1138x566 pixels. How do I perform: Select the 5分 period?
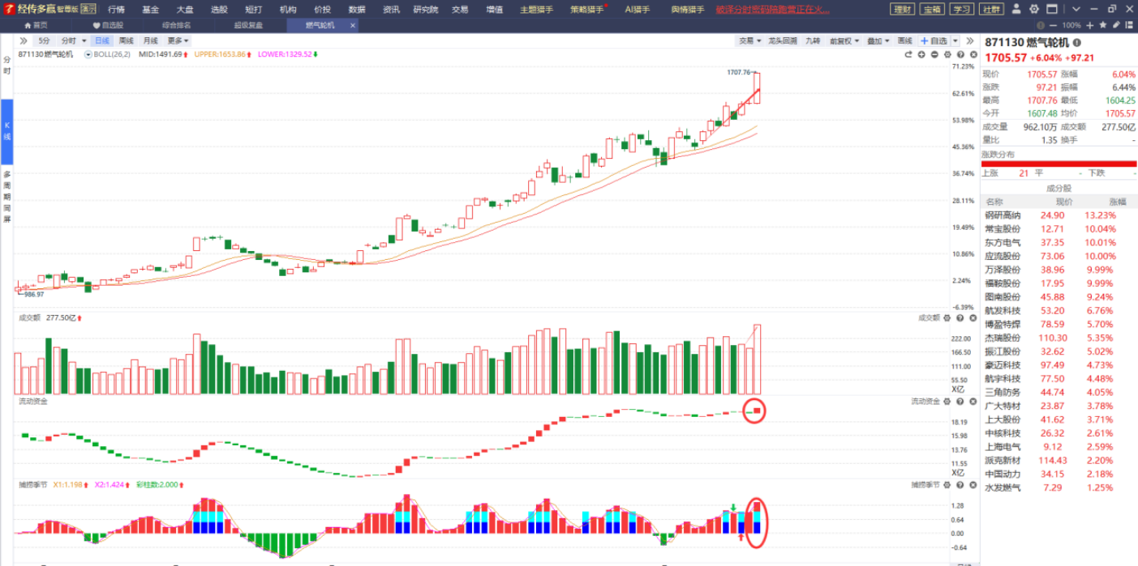(44, 40)
